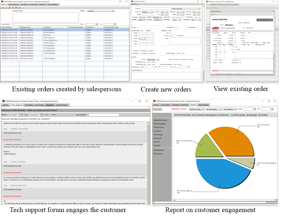Image resolution: width=284 pixels, height=223 pixels.
Task: Select Standard tube type radio button
Action: [141, 51]
